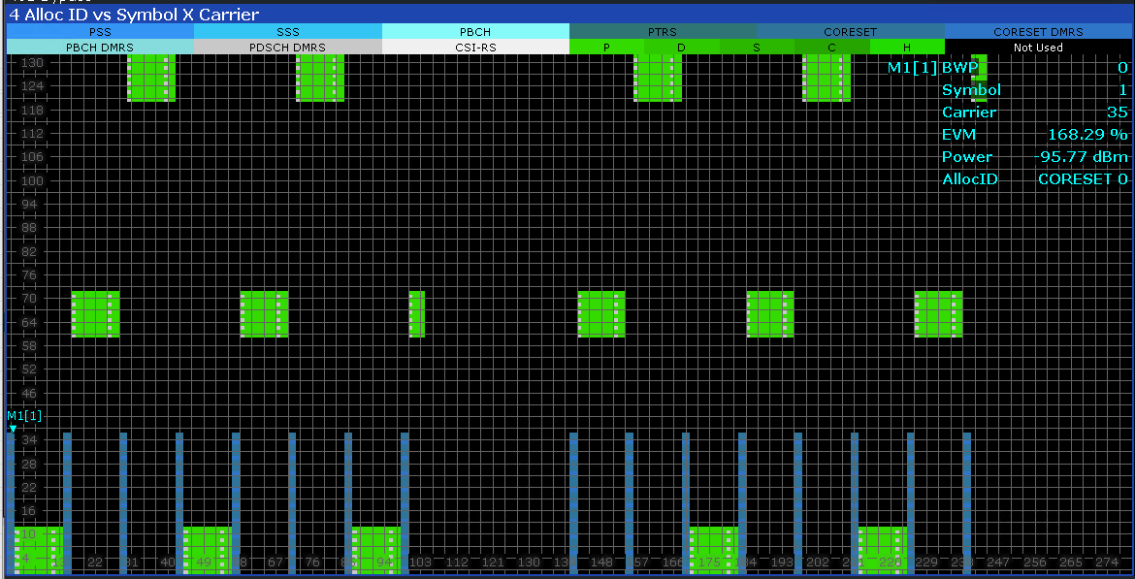Viewport: 1135px width, 579px height.
Task: Click the PSS legend color swatch
Action: (x=100, y=32)
